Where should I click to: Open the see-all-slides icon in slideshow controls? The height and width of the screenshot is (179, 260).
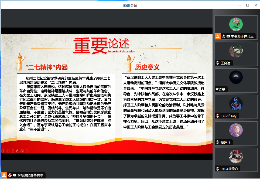pyautogui.click(x=17, y=151)
